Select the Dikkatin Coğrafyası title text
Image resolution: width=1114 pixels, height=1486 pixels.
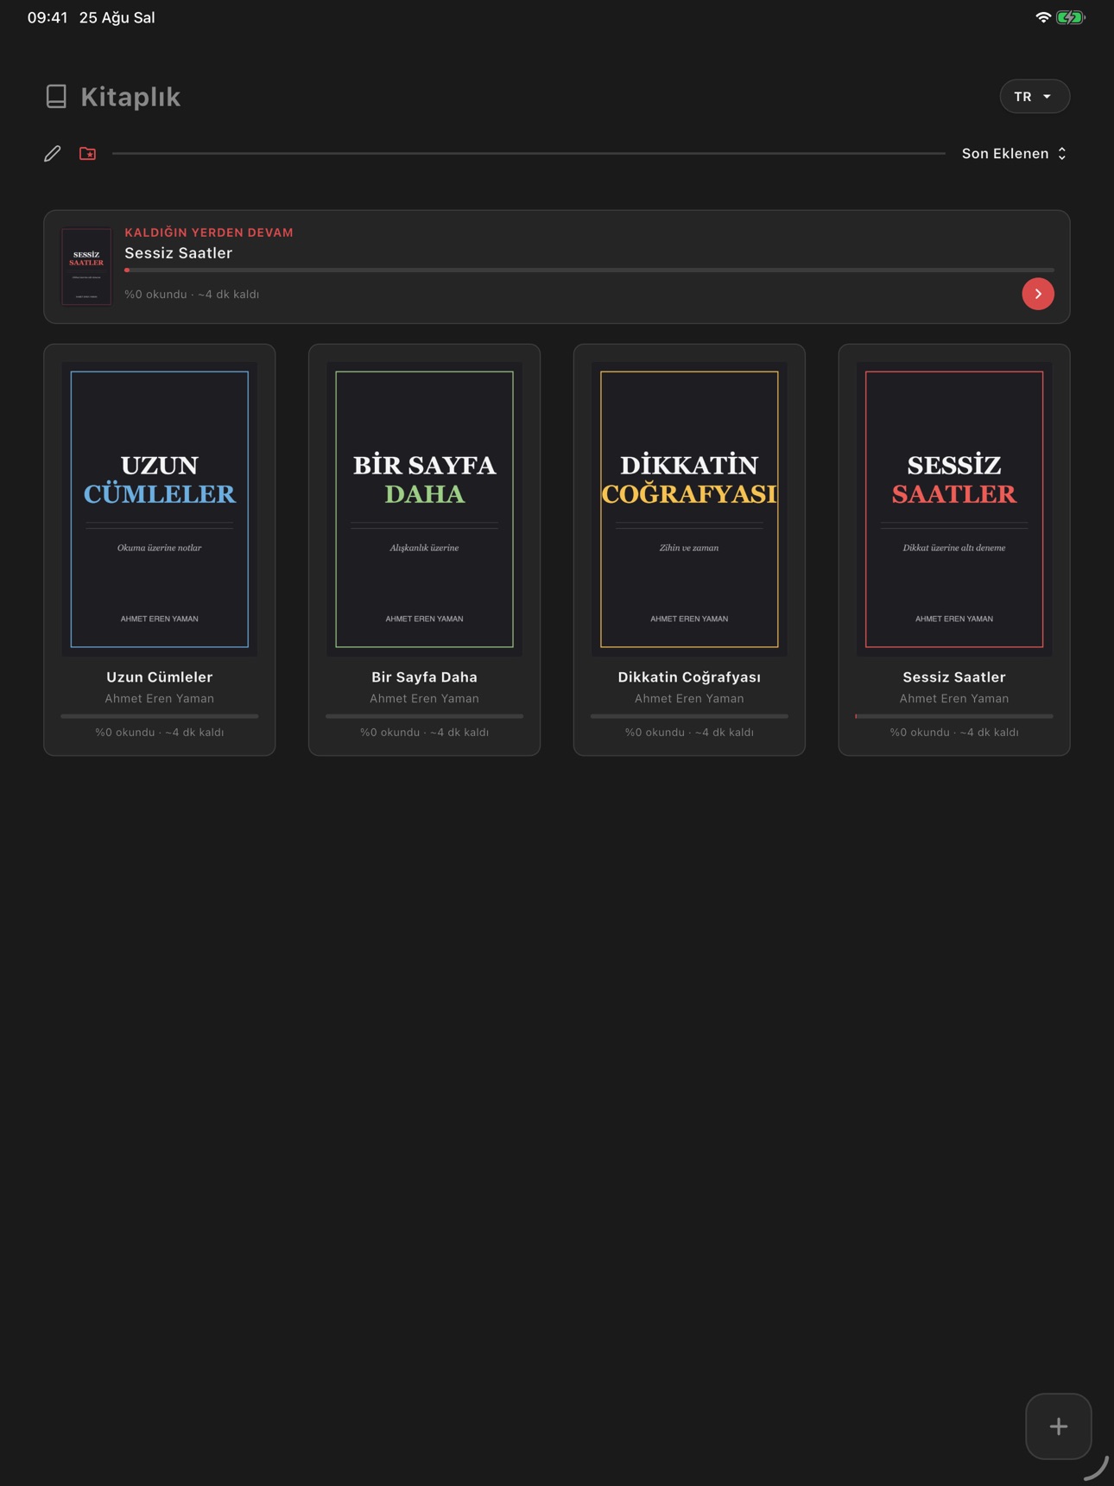pyautogui.click(x=689, y=677)
